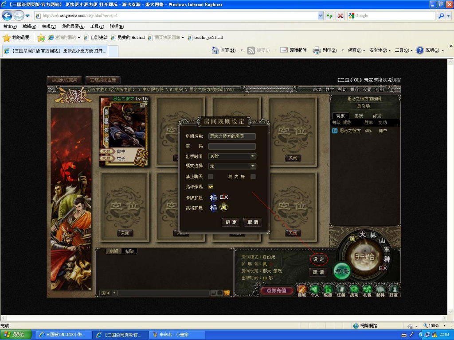This screenshot has width=454, height=340.
Task: Open the 任务 quests icon
Action: coord(341,290)
